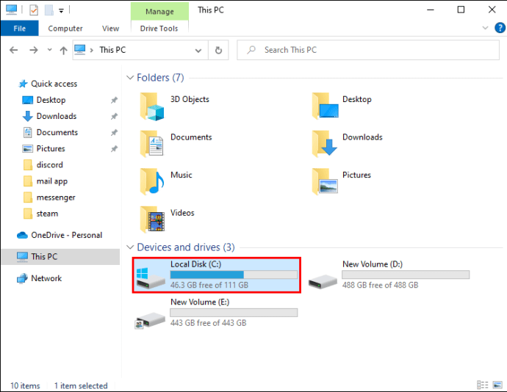
Task: Click the This PC icon in title bar
Action: click(11, 10)
